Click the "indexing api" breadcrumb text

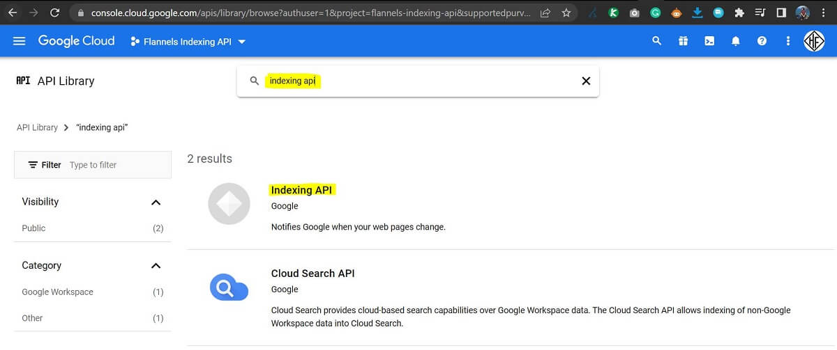[x=102, y=127]
